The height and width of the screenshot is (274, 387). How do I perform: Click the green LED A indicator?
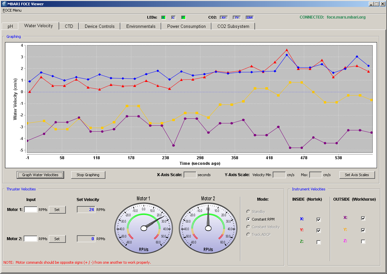pyautogui.click(x=163, y=18)
